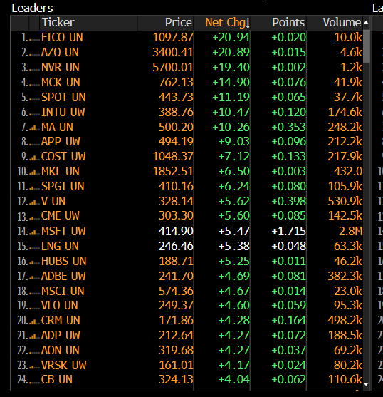
Task: Select the INTU UW ticker
Action: coord(63,112)
